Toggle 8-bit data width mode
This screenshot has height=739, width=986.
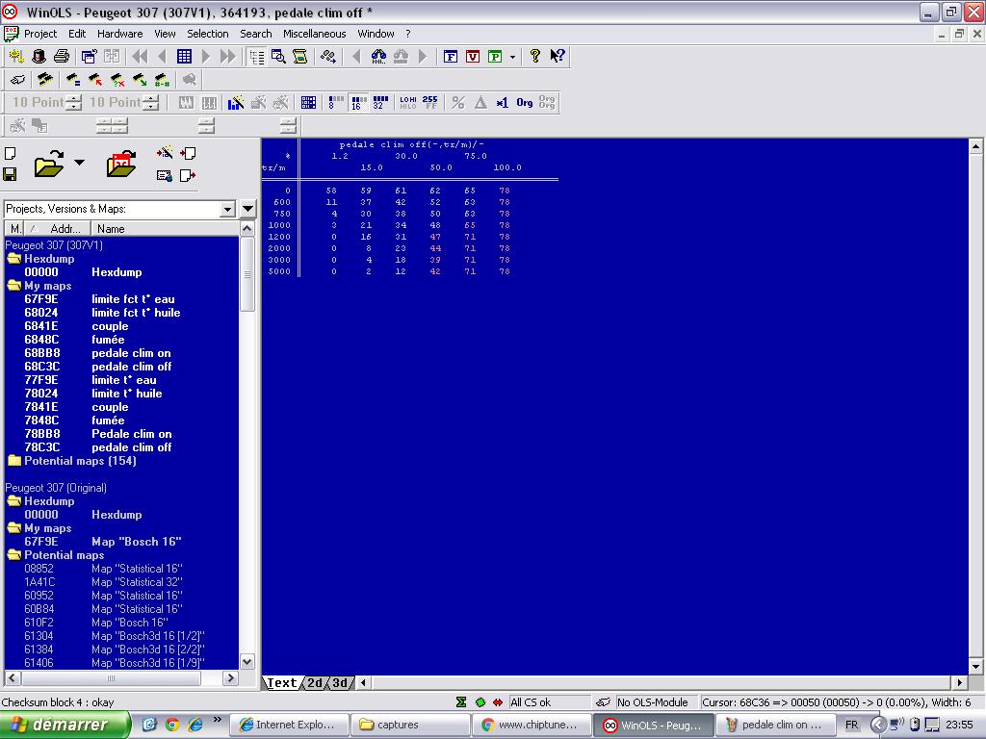coord(335,103)
